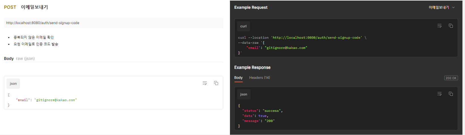Copy the request body json snippet
The image size is (465, 135).
point(216,83)
